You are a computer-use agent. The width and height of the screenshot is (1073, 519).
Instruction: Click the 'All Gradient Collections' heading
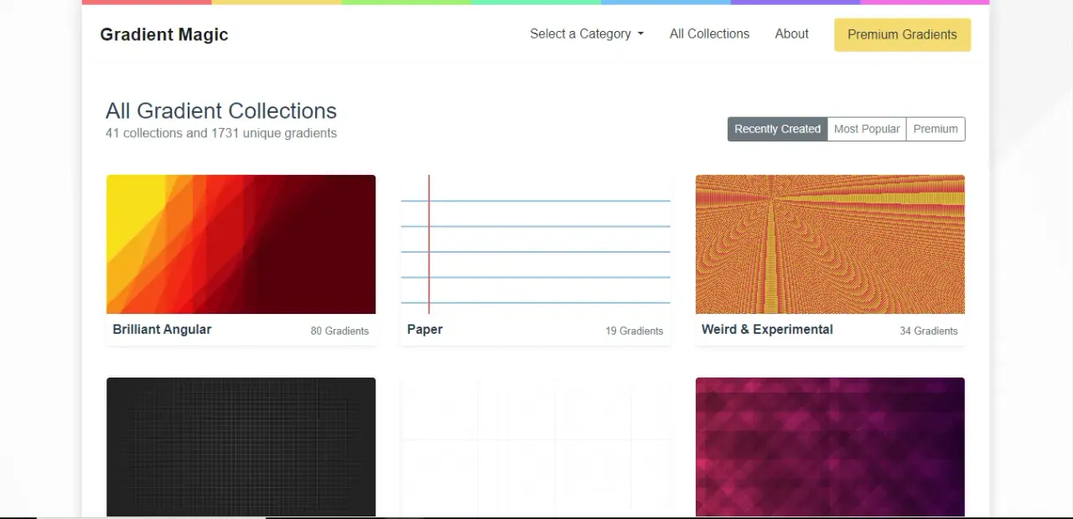tap(221, 110)
